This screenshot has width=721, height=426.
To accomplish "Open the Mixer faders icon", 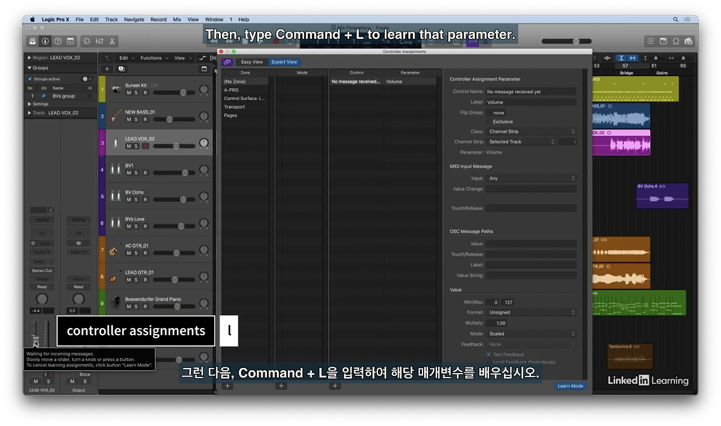I will pyautogui.click(x=99, y=41).
